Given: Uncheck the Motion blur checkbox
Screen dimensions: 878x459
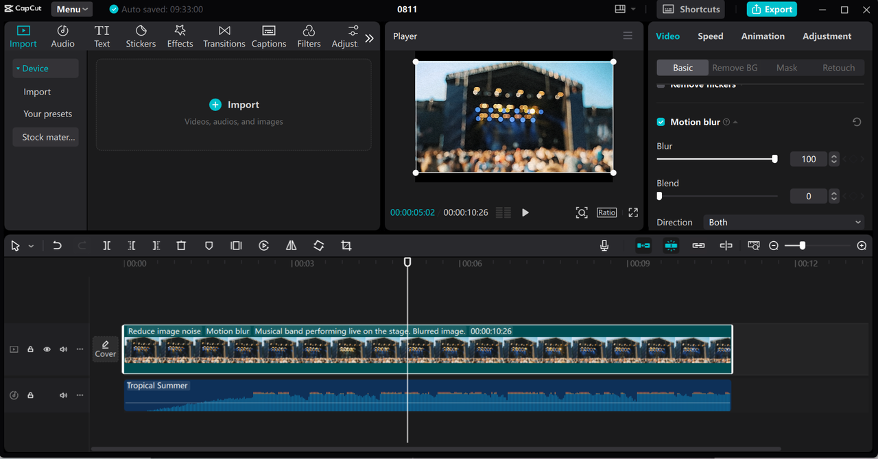Looking at the screenshot, I should coord(661,122).
